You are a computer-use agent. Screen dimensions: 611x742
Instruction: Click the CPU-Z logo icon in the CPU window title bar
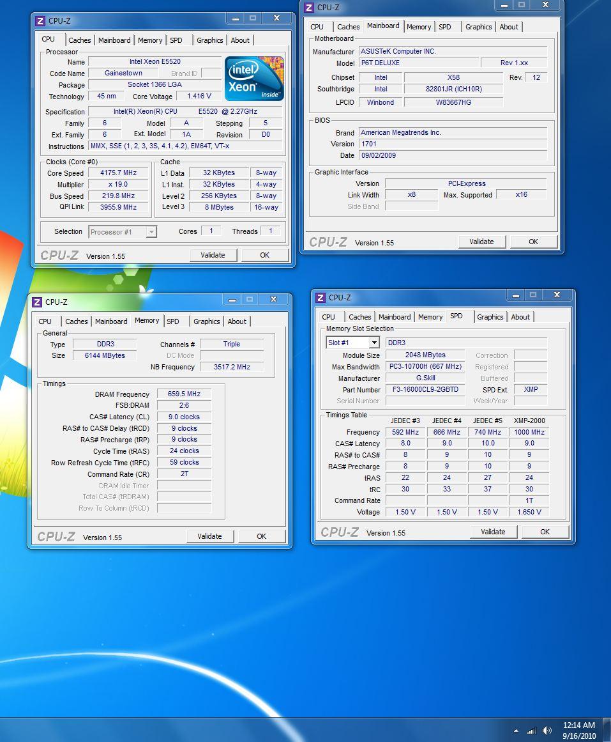[x=40, y=21]
